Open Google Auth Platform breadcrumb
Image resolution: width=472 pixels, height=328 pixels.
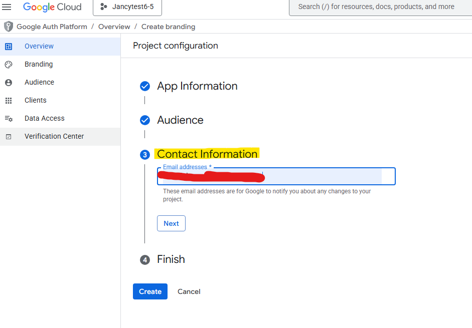click(52, 27)
